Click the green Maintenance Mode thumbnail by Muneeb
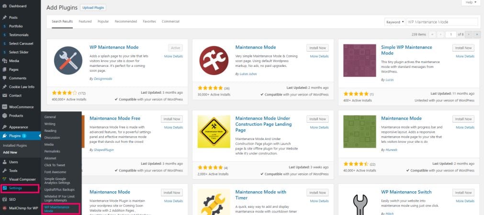 point(360,131)
